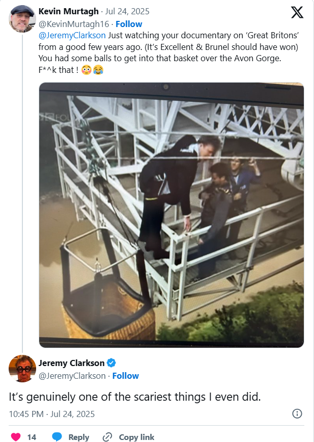Click the Copy link text label

136,437
